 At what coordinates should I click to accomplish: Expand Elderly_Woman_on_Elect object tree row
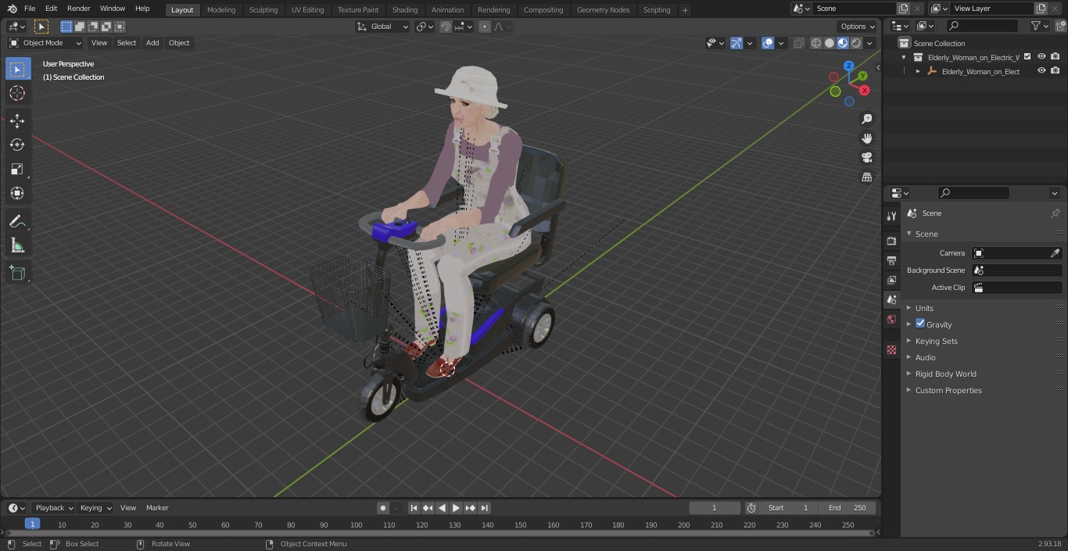point(918,71)
